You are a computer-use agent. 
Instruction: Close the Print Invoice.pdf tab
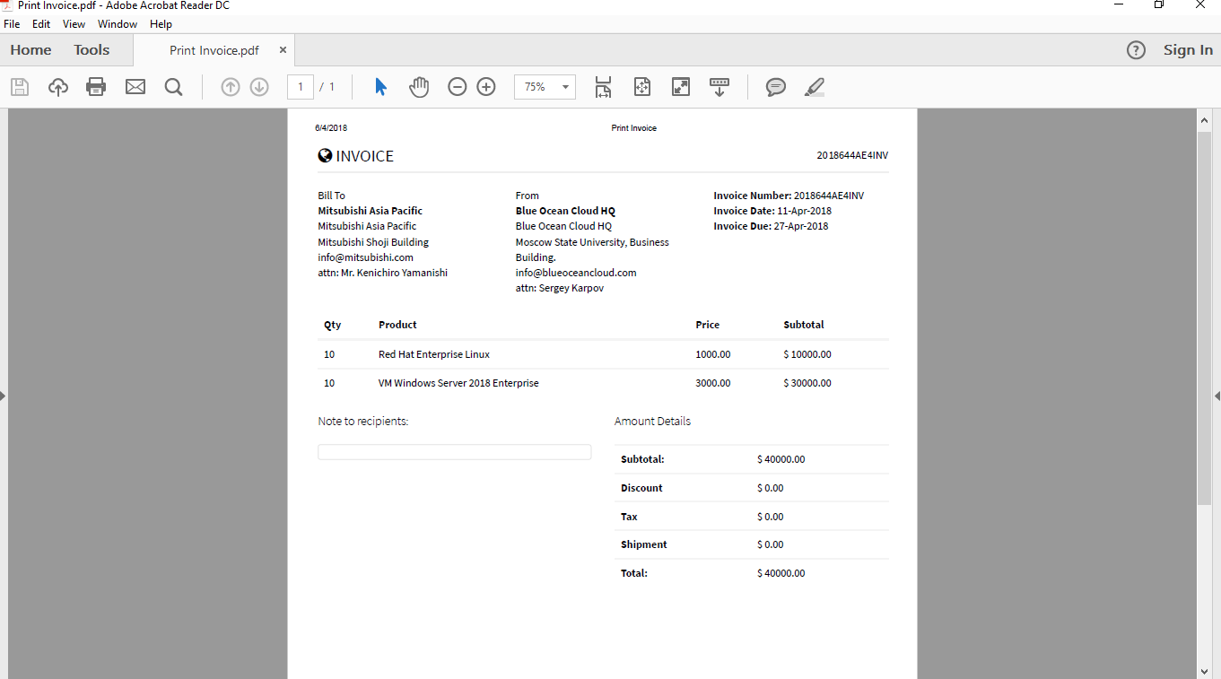click(x=283, y=50)
